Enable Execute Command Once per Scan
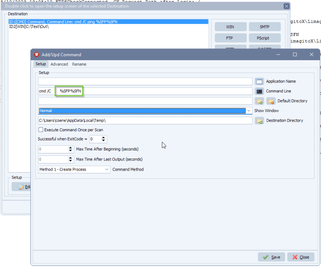321x268 pixels. point(41,130)
